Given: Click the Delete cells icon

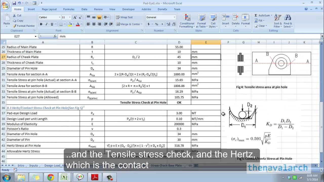Looking at the screenshot, I should 235,18.
